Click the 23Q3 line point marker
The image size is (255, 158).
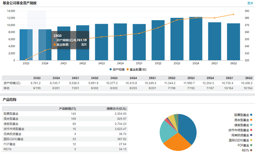[x=26, y=59]
